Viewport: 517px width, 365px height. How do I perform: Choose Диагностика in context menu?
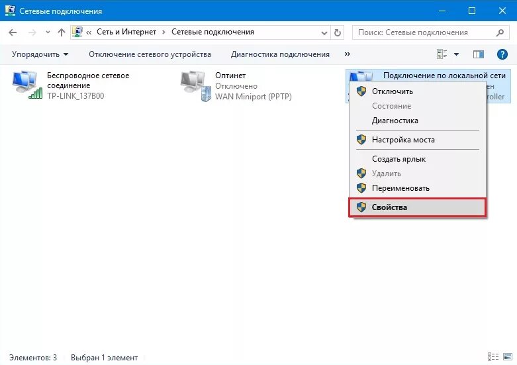418,121
